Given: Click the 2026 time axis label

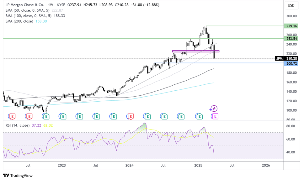Looking at the screenshot, I should [266, 165].
